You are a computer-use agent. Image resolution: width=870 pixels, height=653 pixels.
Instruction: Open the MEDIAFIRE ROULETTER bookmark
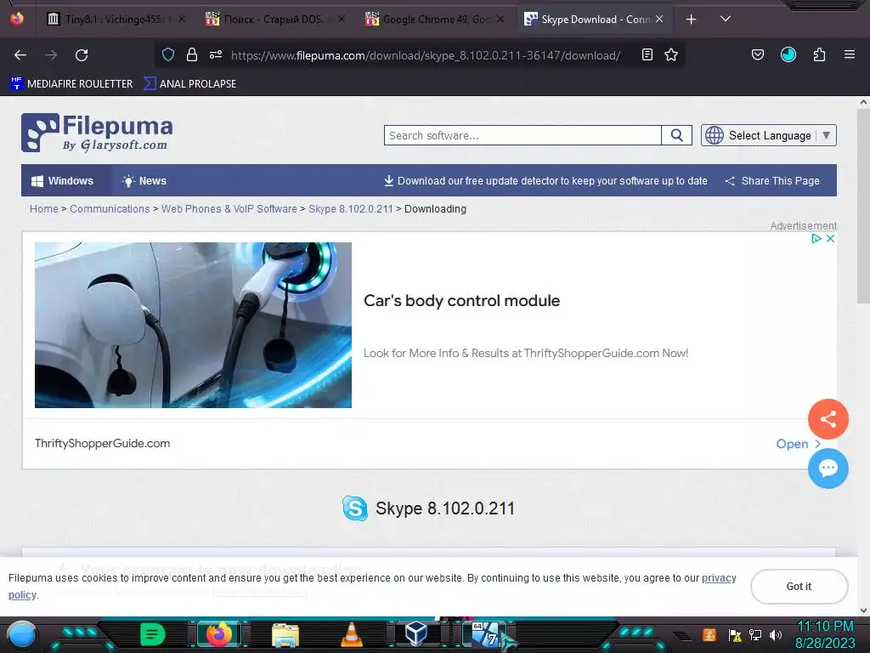71,84
